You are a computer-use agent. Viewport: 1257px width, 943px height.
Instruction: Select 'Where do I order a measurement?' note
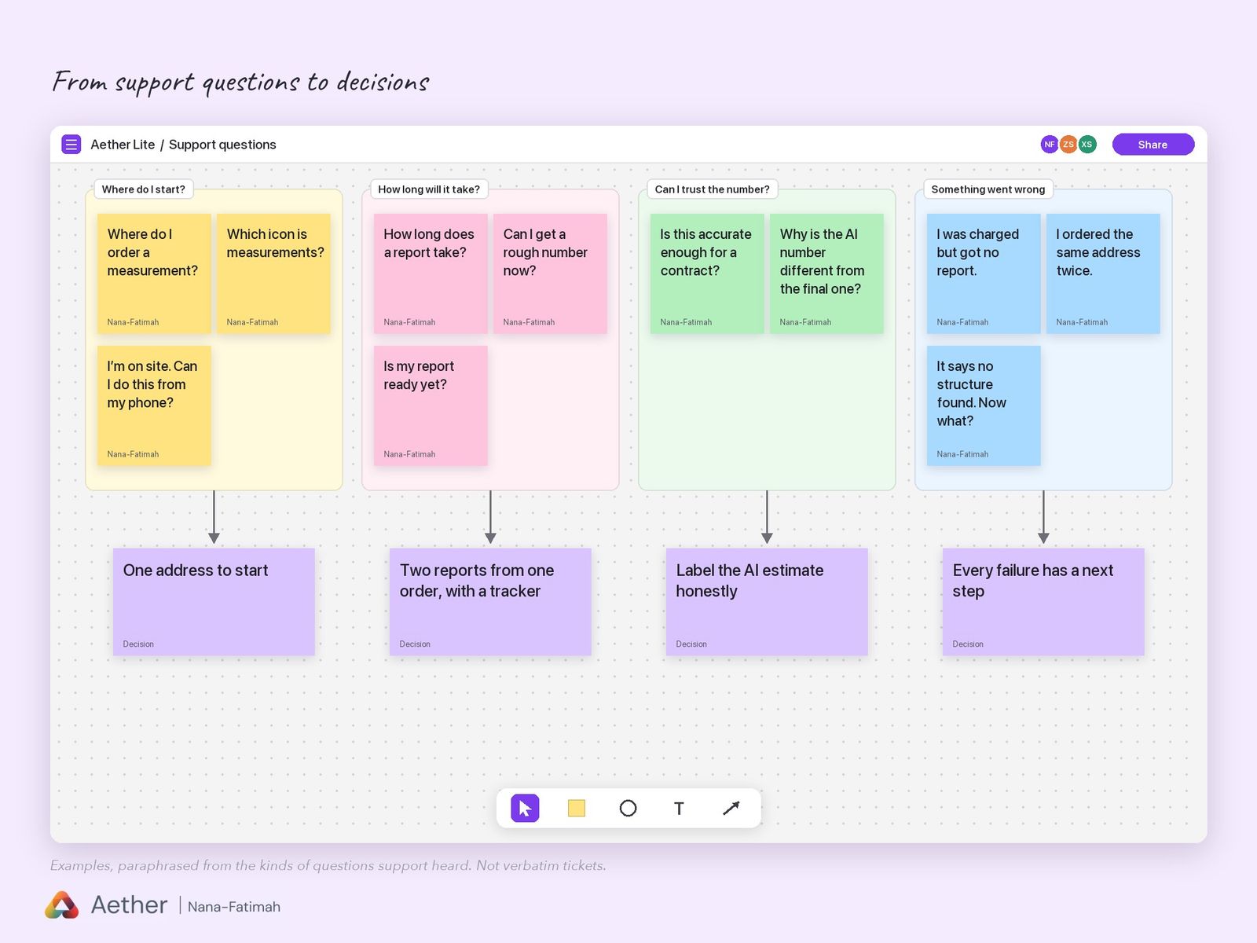154,273
